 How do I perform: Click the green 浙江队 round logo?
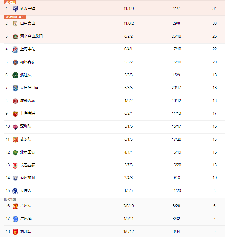15,75
